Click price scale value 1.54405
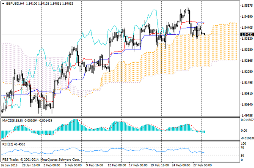Screen dimensions: 254x168 pyautogui.click(x=247, y=27)
